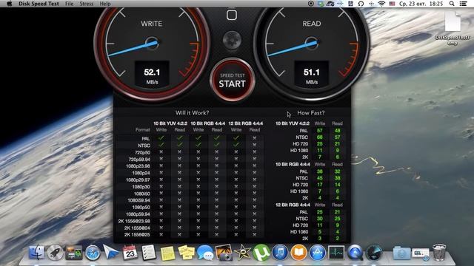Viewport: 474px width, 266px height.
Task: Select DiskSpeedTest.dmg file on desktop
Action: (453, 28)
